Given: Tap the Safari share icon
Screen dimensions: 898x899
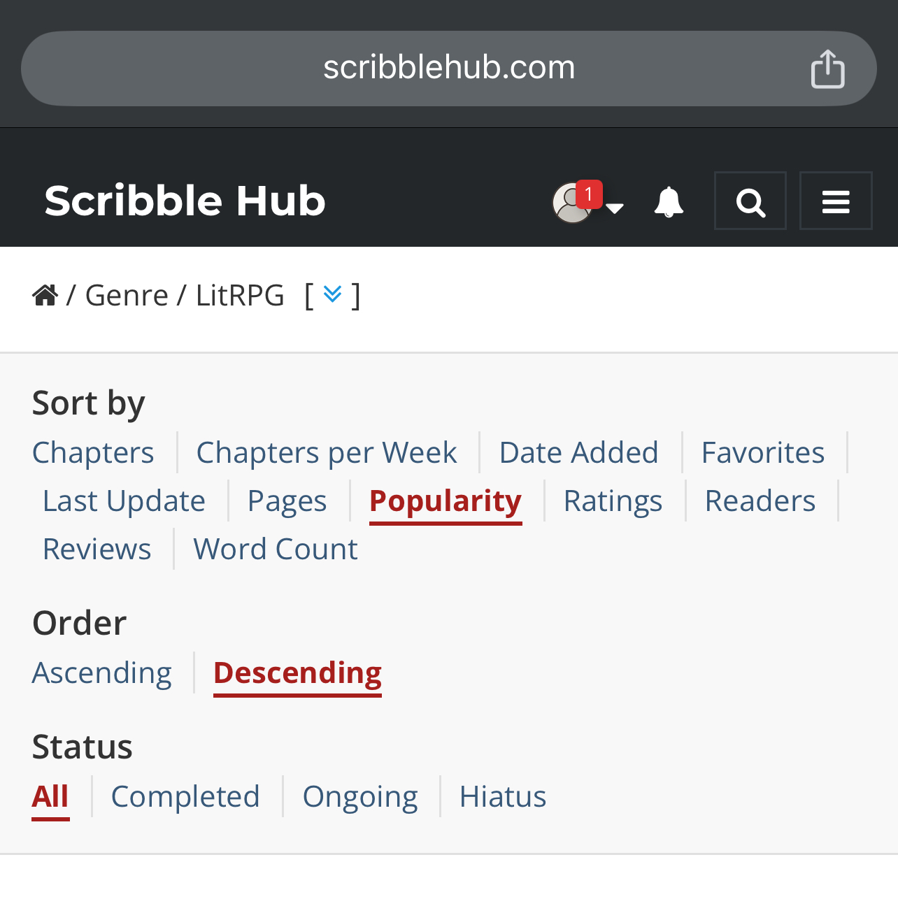Looking at the screenshot, I should click(827, 69).
